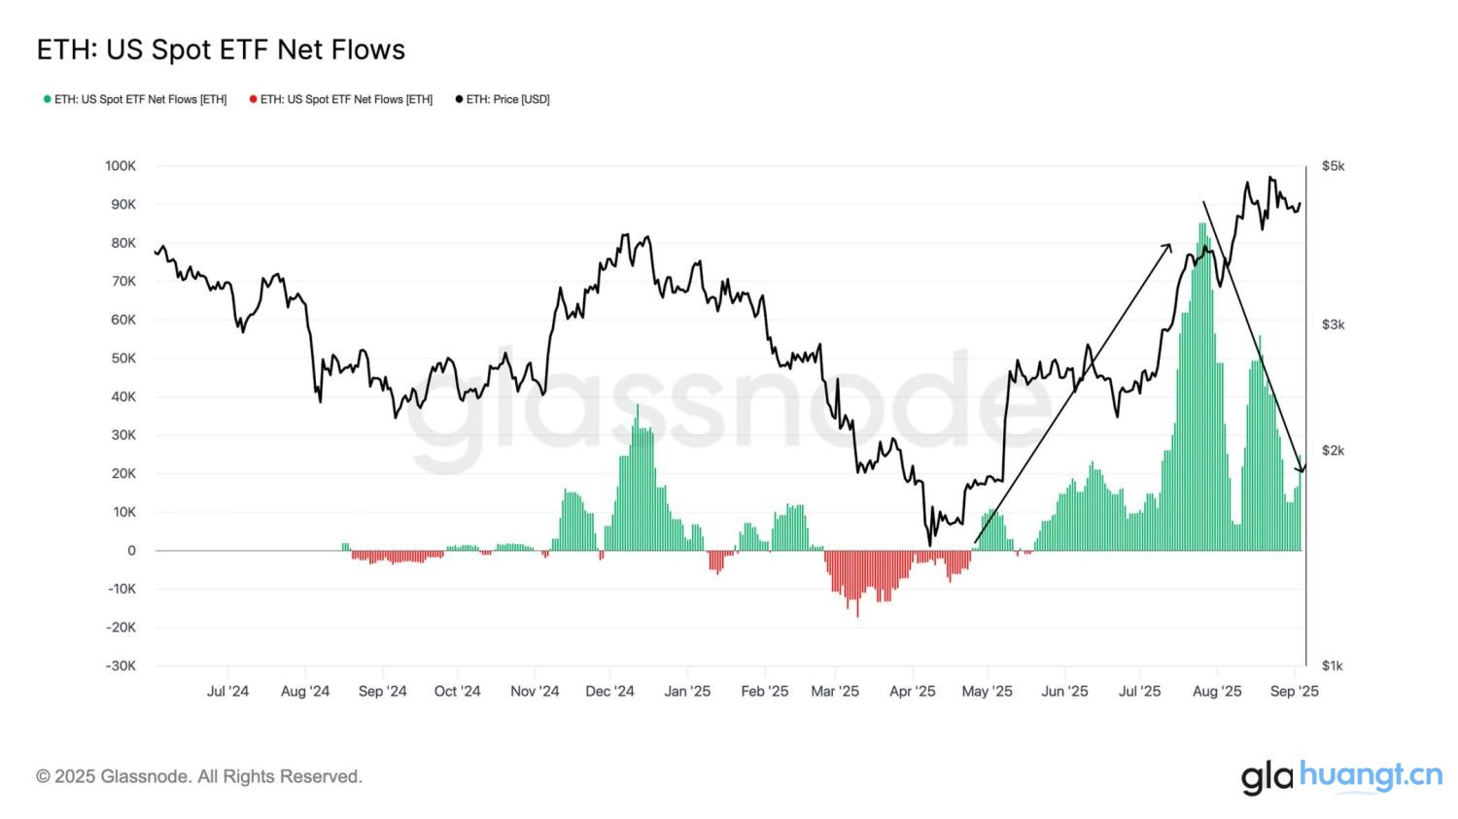Click the upward trend arrow's arrowhead

(1168, 247)
